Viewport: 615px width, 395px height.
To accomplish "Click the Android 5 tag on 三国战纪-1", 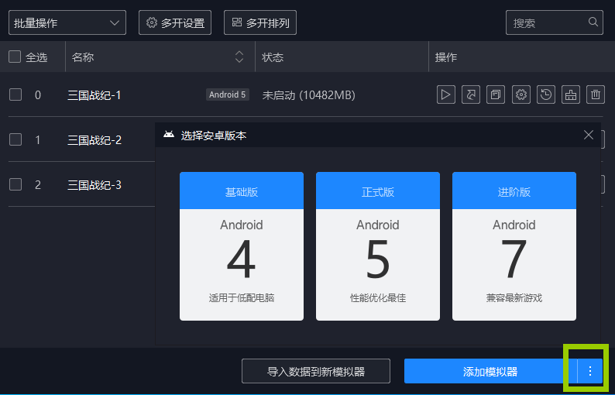I will tap(228, 94).
